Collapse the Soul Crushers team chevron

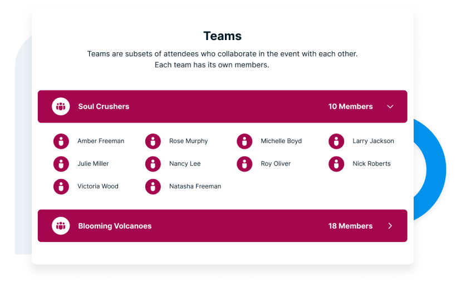[x=390, y=107]
